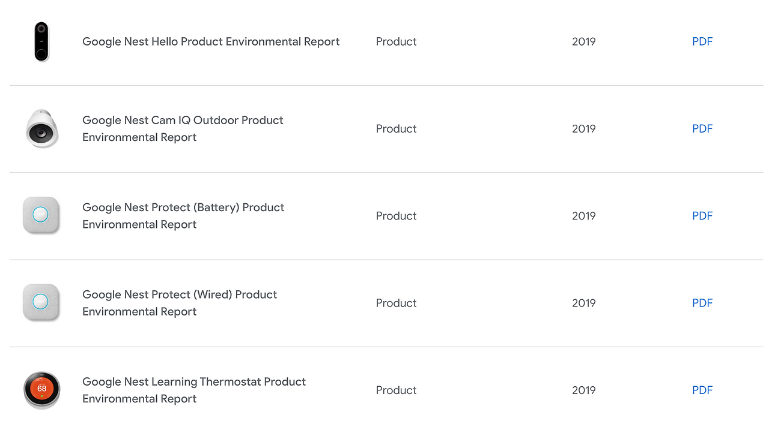
Task: Select the Google Nest Hello Product Environmental Report title
Action: click(211, 41)
